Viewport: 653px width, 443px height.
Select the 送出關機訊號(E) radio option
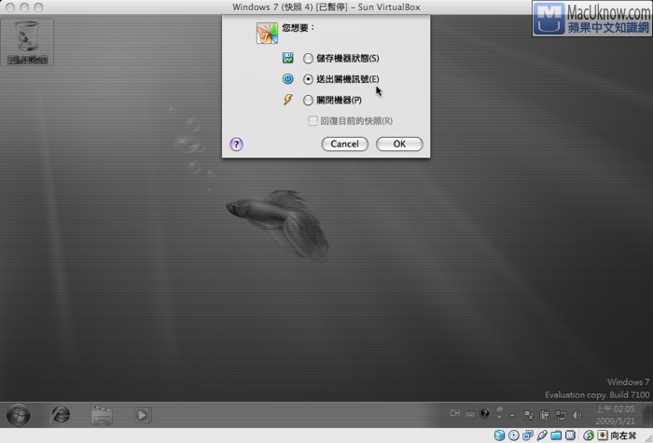coord(308,79)
